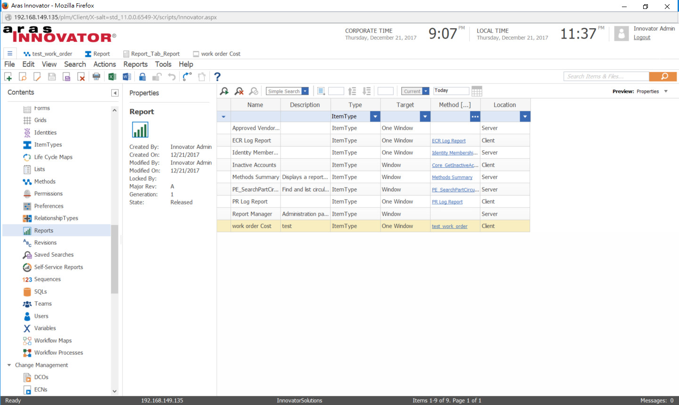Image resolution: width=679 pixels, height=405 pixels.
Task: Open the ECR Log Report method link
Action: pos(448,141)
